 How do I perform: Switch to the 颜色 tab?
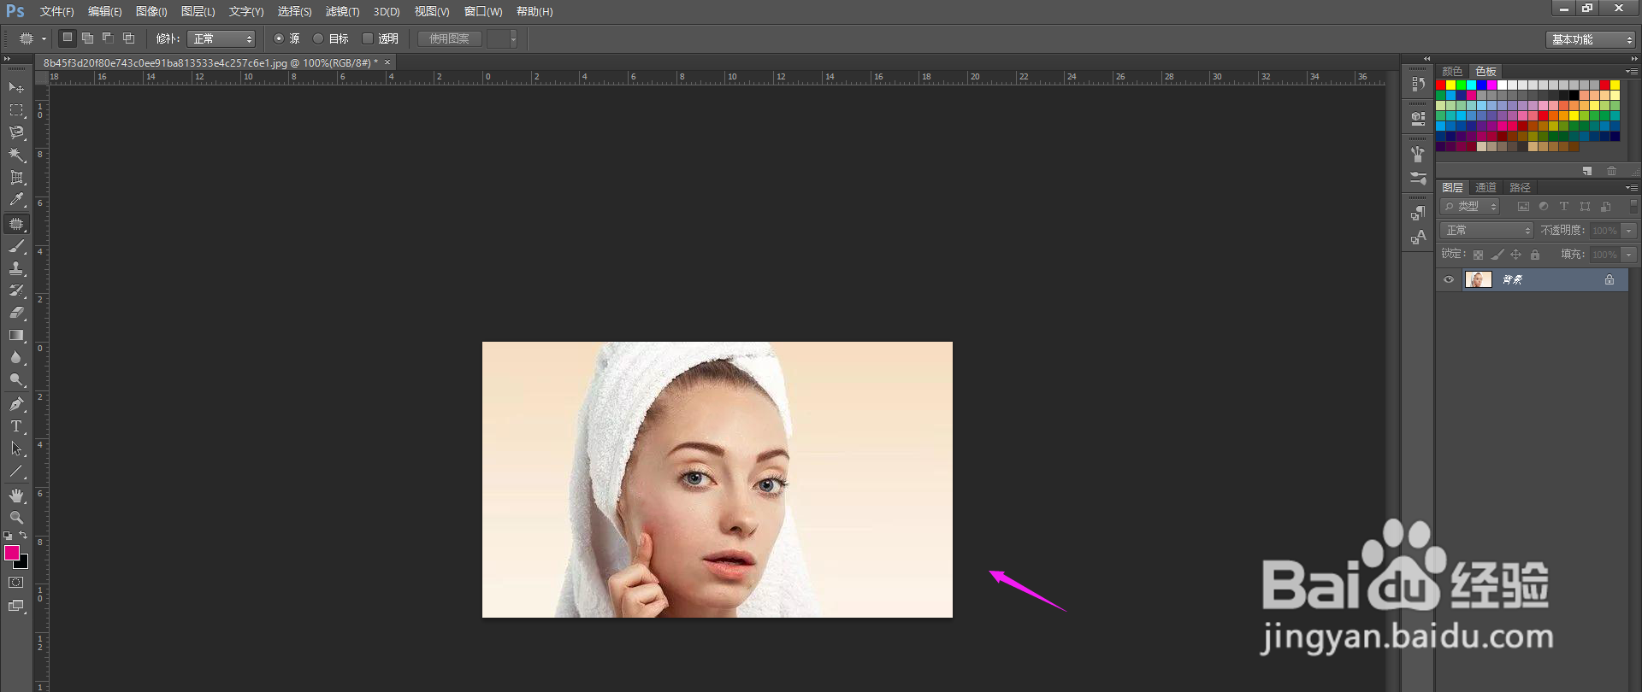click(1452, 71)
